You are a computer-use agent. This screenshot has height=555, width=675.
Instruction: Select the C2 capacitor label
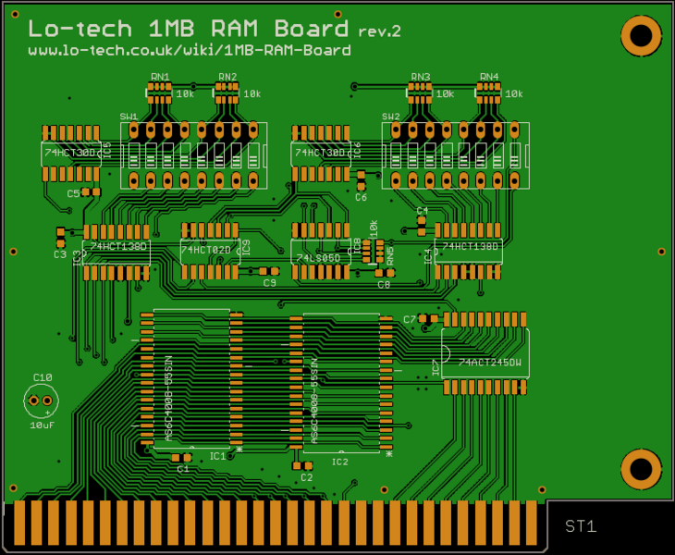click(306, 477)
